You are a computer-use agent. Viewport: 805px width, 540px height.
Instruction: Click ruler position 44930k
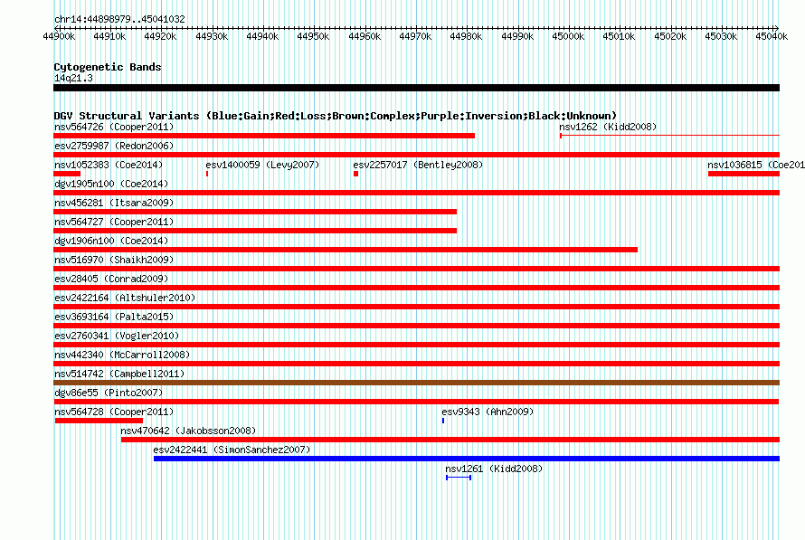click(212, 36)
